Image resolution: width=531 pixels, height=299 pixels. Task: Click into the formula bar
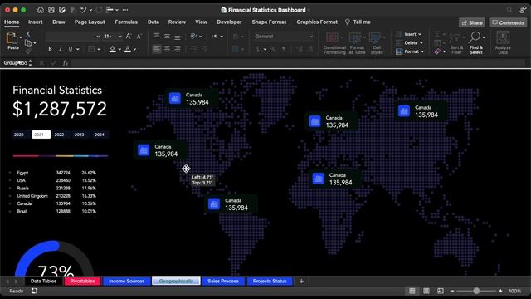298,63
